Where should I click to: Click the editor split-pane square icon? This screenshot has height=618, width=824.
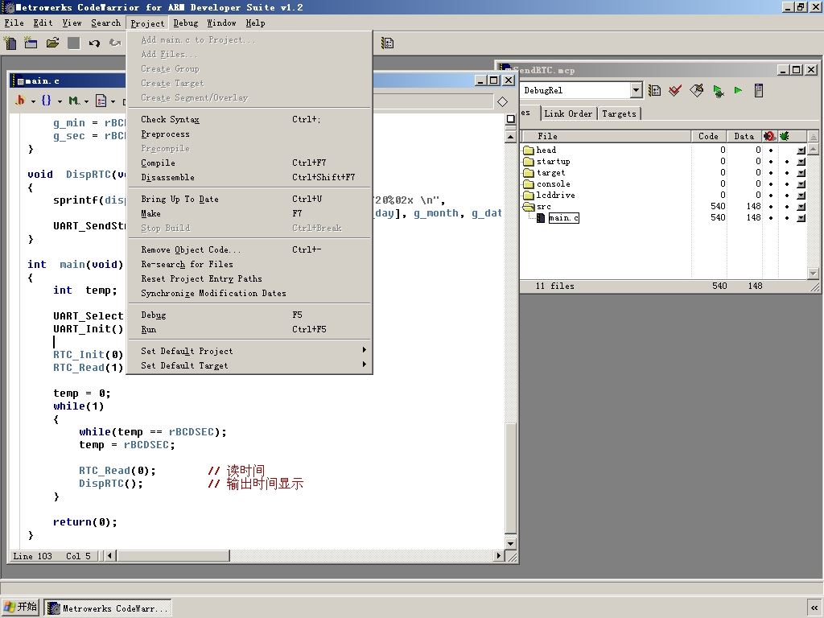pyautogui.click(x=510, y=119)
